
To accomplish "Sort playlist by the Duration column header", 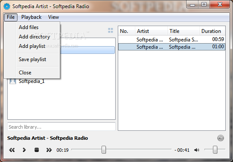I will click(213, 31).
